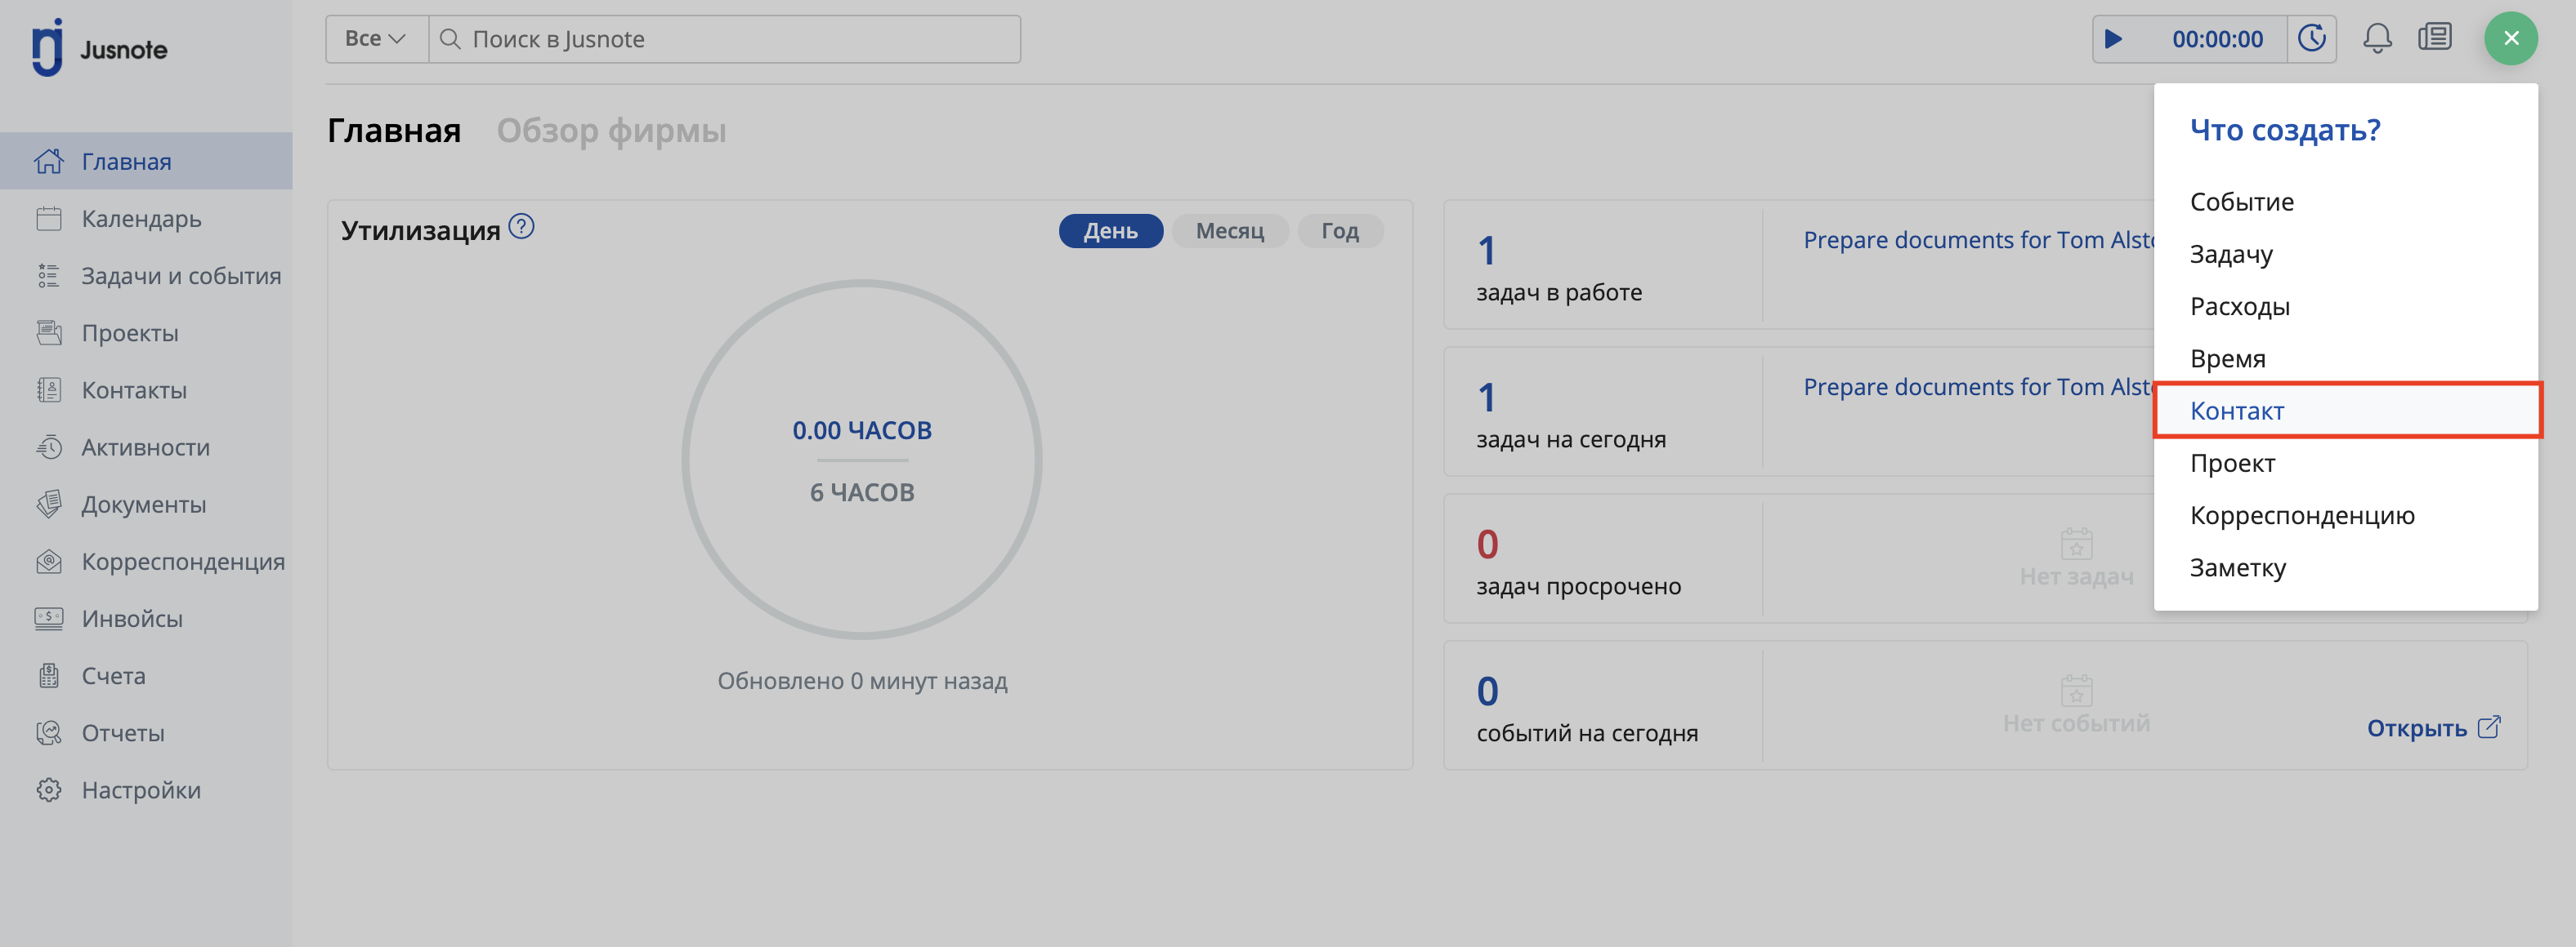Open notifications bell icon

point(2377,39)
